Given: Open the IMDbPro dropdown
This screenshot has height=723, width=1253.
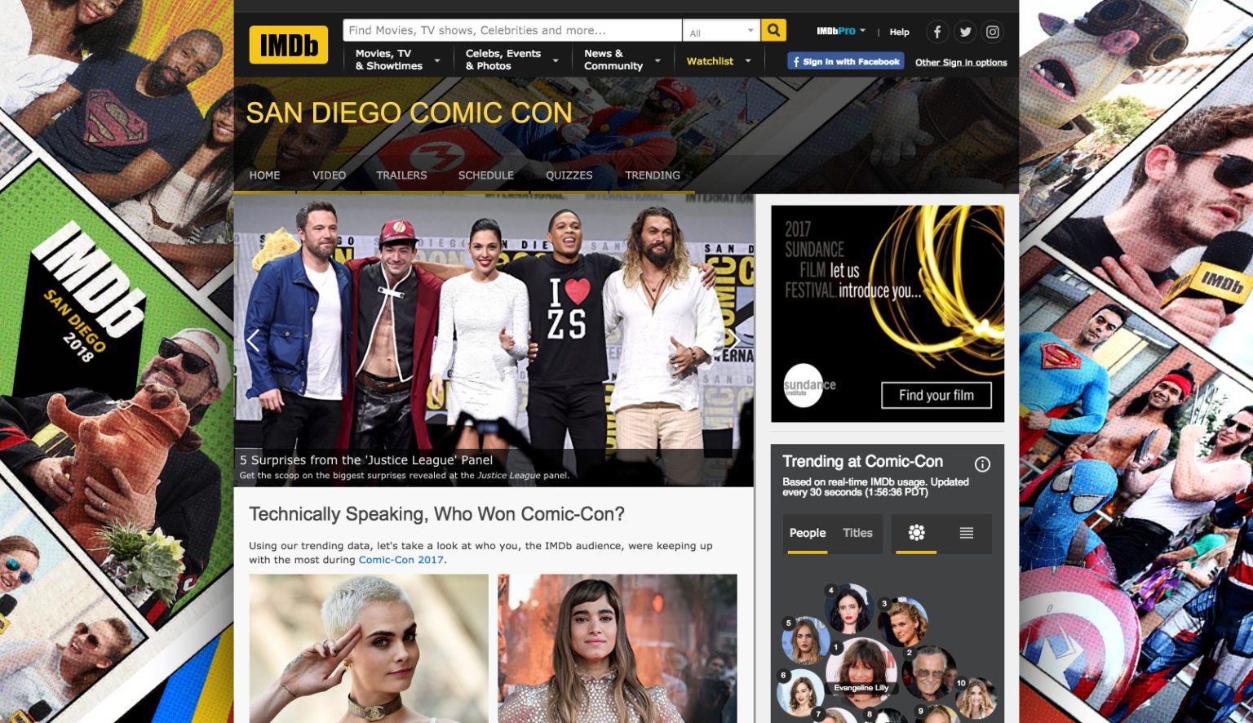Looking at the screenshot, I should pos(841,31).
